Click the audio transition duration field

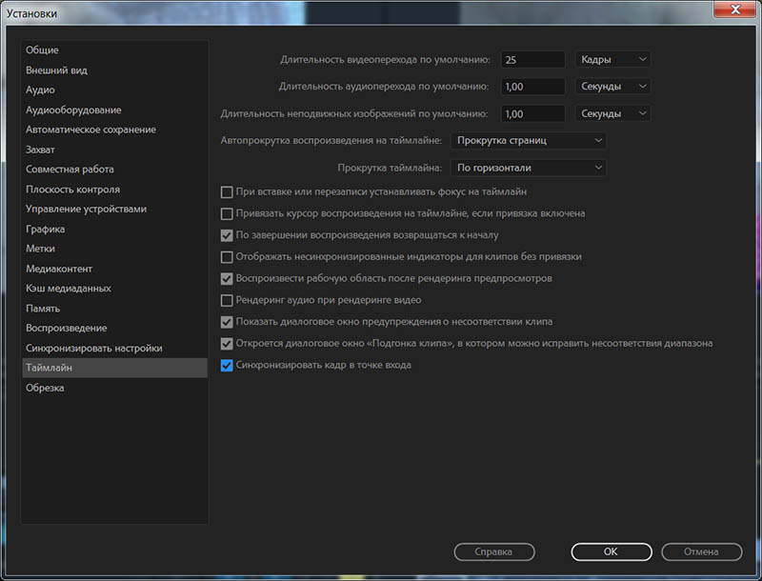click(532, 87)
